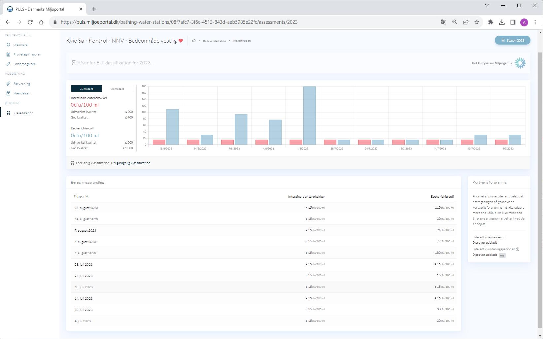Open a new browser tab
Viewport: 543px width, 339px height.
(x=94, y=9)
